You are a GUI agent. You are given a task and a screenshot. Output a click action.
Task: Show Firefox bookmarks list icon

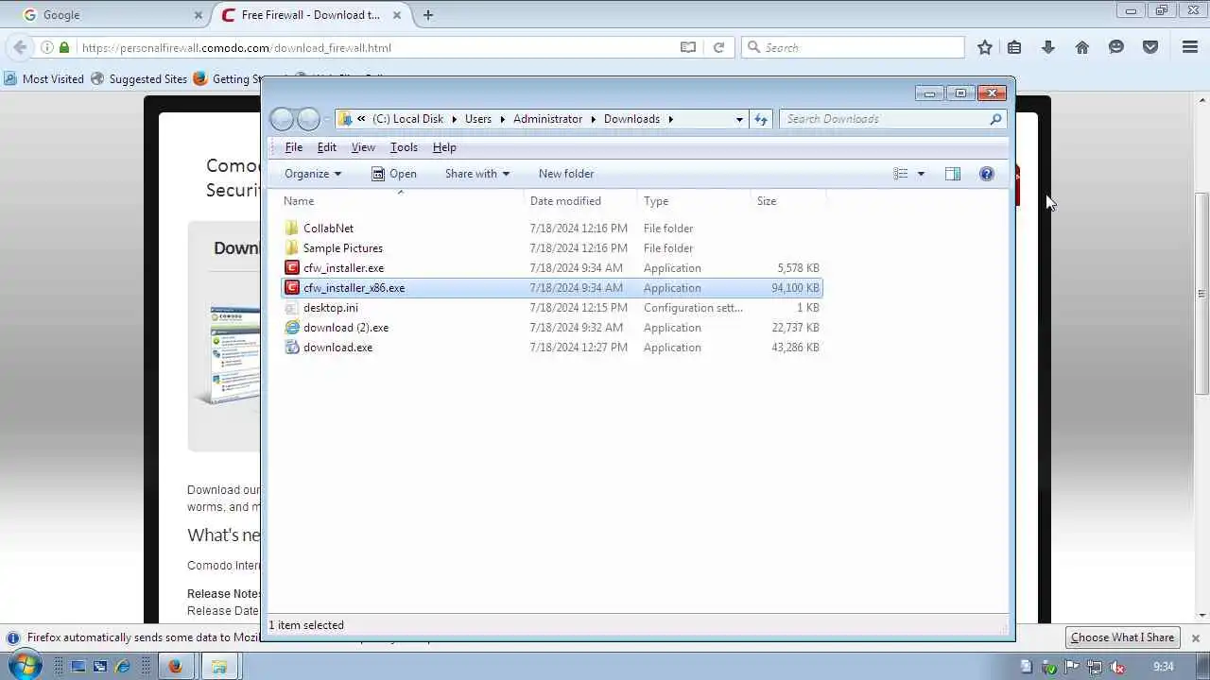pyautogui.click(x=1014, y=47)
